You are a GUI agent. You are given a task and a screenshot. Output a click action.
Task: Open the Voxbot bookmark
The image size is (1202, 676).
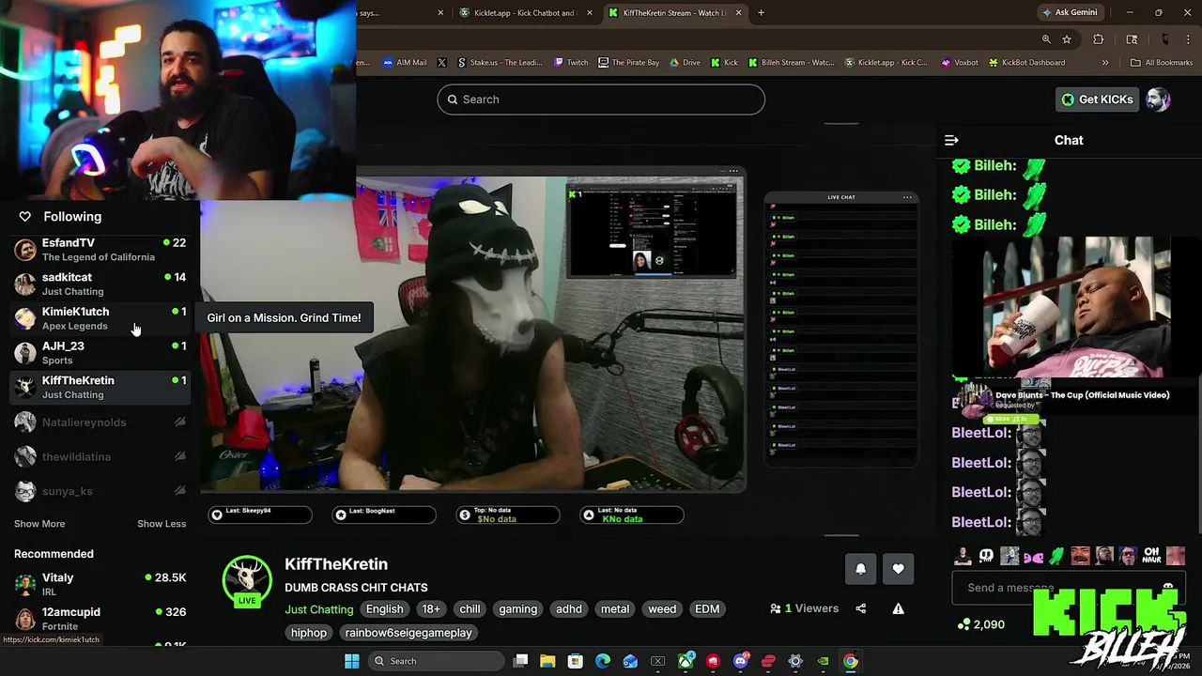[x=960, y=63]
